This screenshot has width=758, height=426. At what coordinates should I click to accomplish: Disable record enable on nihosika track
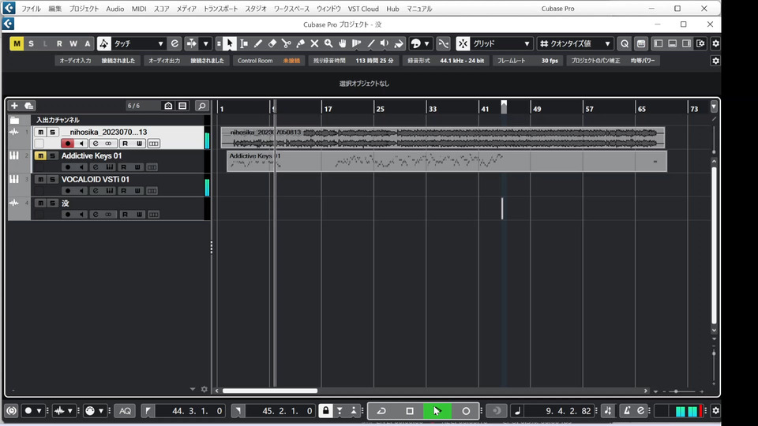[68, 144]
